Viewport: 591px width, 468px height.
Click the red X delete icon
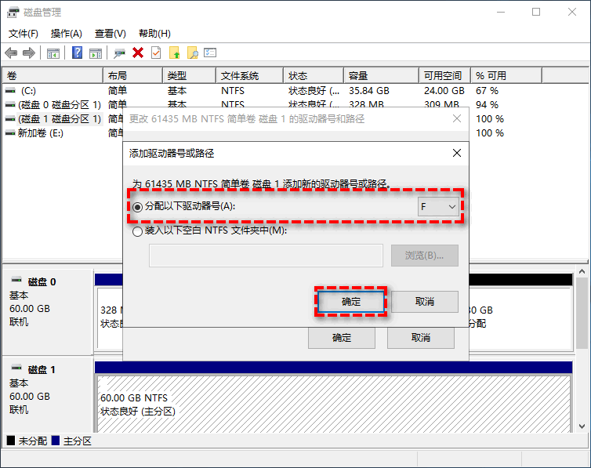coord(138,53)
